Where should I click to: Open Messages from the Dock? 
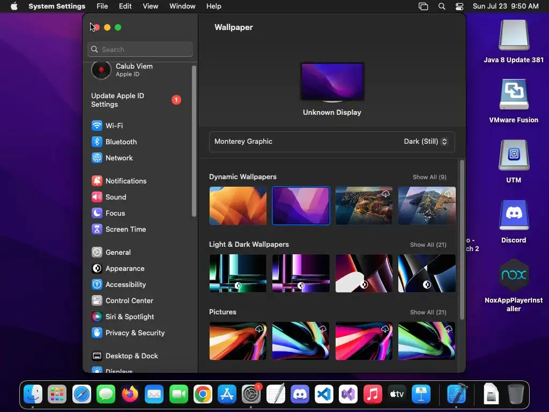click(106, 394)
